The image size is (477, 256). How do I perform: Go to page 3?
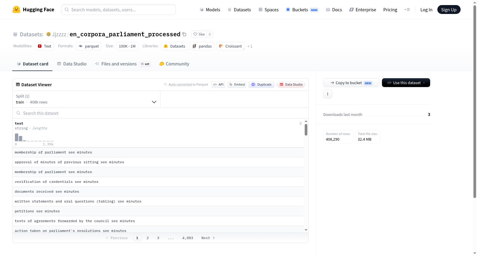(x=158, y=238)
